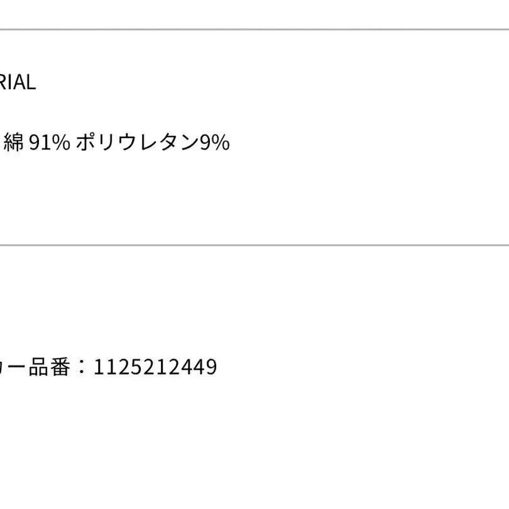
Task: Click the letters RIAL in heading
Action: coord(18,82)
